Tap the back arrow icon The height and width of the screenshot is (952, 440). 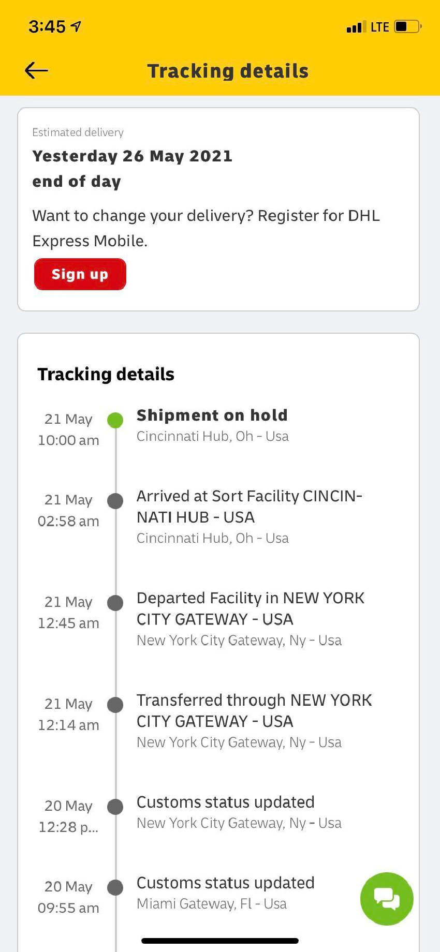coord(36,70)
